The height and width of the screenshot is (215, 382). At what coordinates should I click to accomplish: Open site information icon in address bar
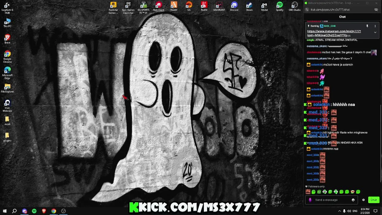(x=307, y=10)
